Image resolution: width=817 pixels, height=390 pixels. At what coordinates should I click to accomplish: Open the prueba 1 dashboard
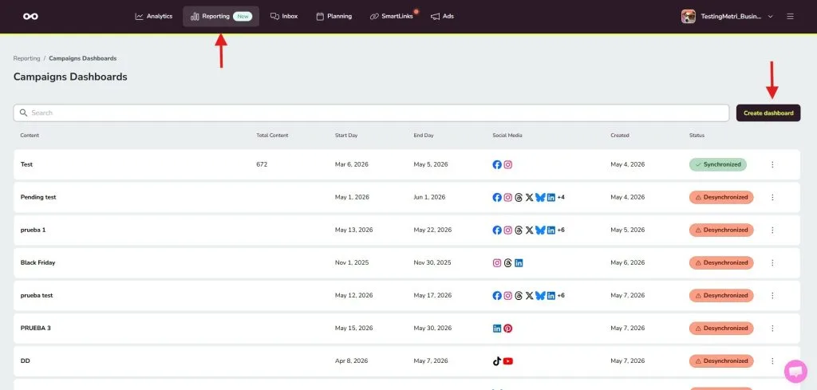pos(406,230)
